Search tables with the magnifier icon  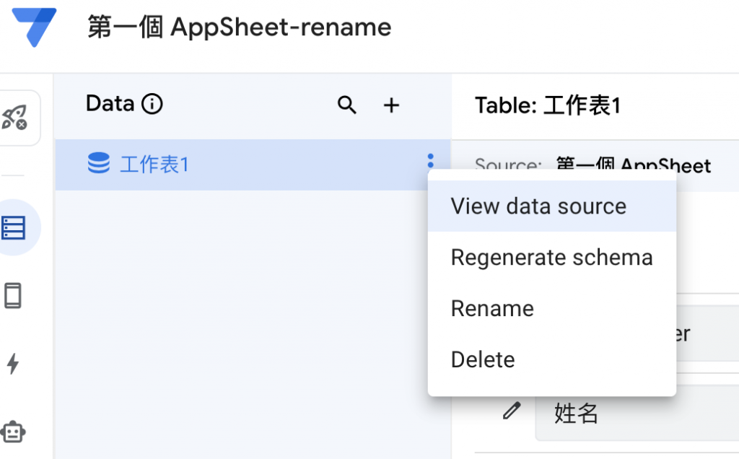(347, 105)
